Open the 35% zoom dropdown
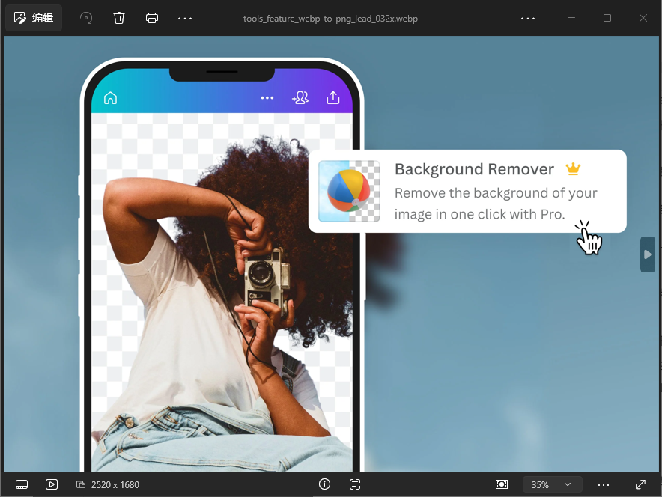Screen dimensions: 662x497 point(552,484)
